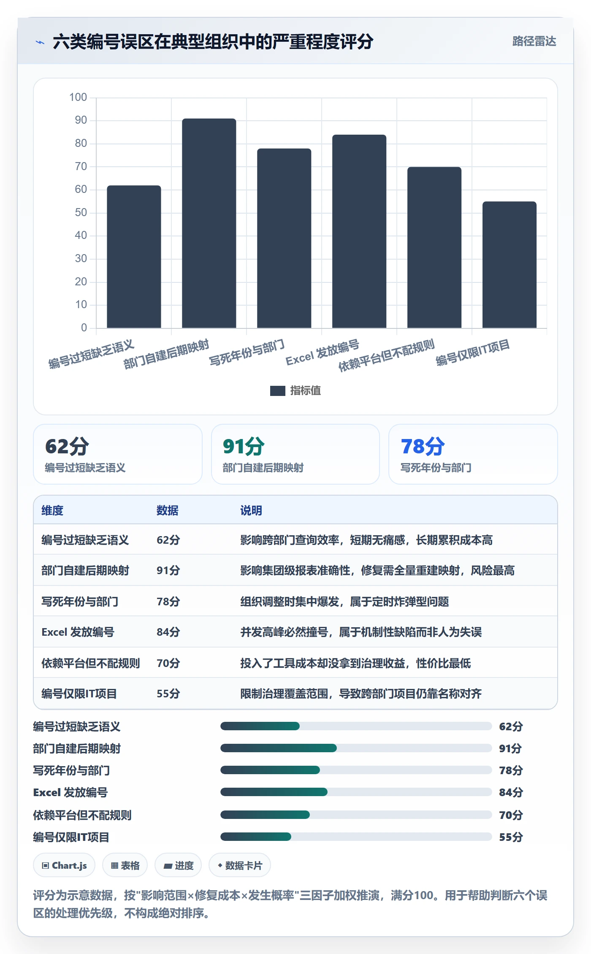Click the 编号过短缺乏语义 progress bar
The image size is (591, 954).
click(x=356, y=726)
